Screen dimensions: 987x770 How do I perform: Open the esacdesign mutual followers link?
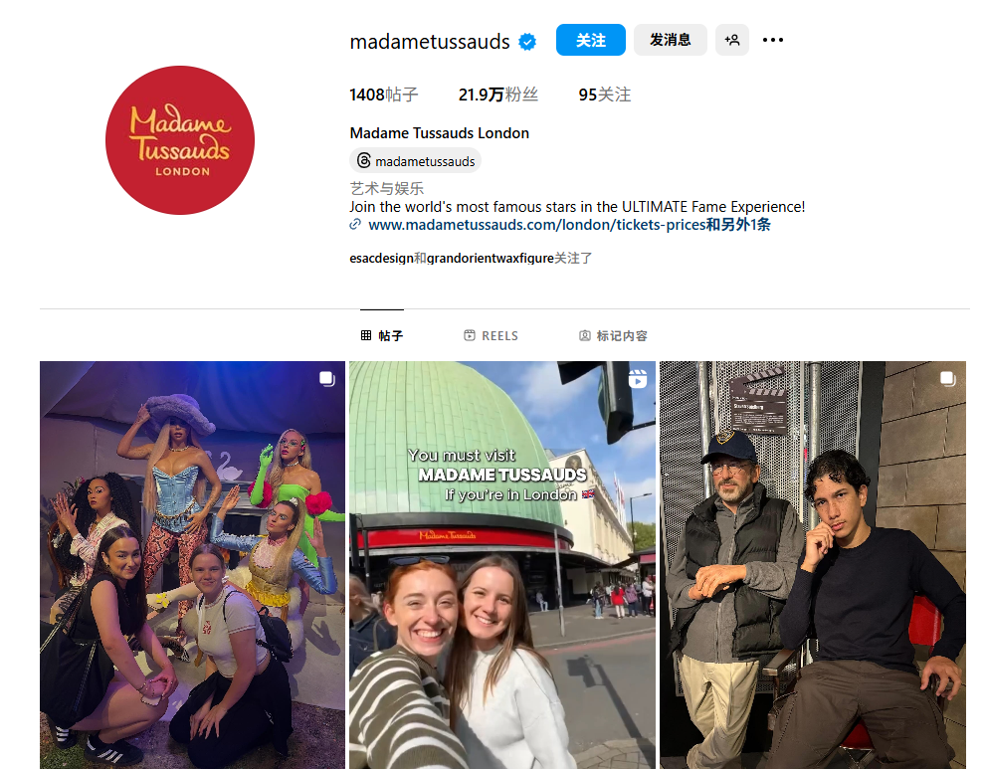(381, 258)
